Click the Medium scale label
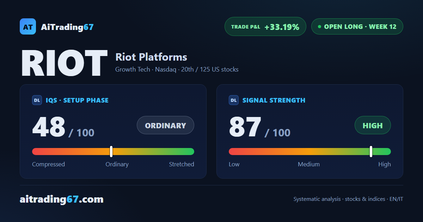The height and width of the screenshot is (222, 423). point(309,164)
